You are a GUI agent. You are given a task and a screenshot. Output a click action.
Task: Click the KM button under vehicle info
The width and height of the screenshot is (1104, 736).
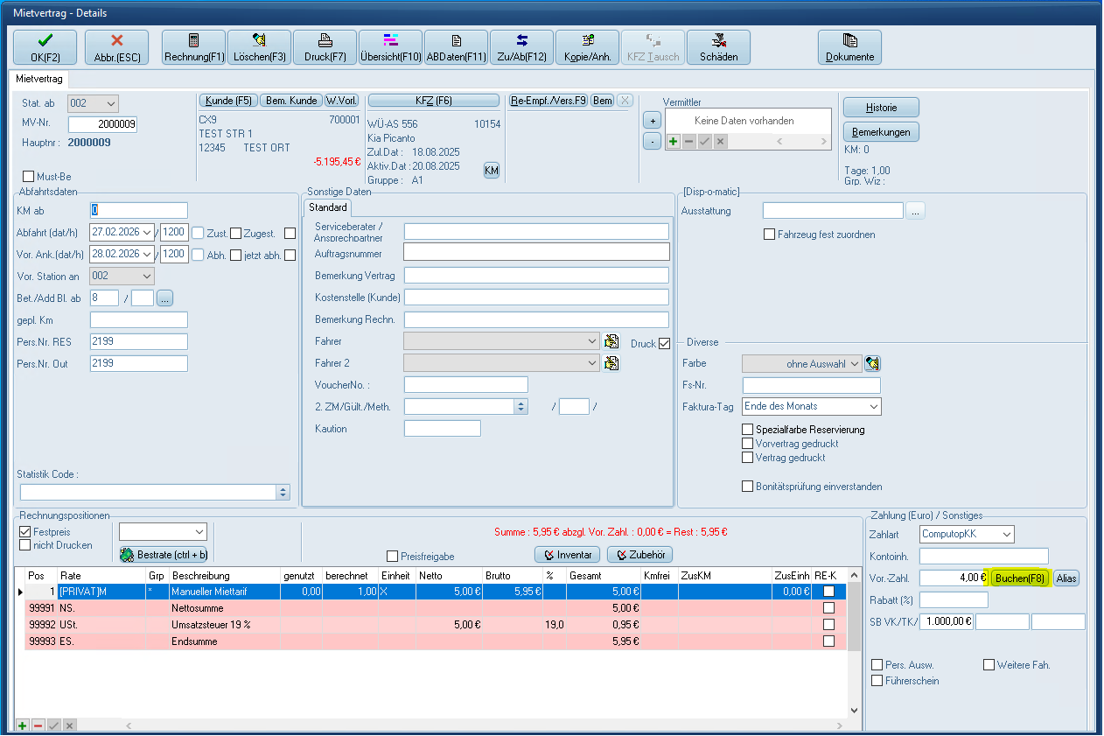tap(492, 171)
